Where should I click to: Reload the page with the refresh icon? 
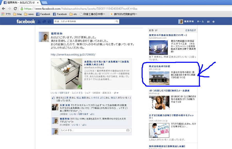point(15,8)
